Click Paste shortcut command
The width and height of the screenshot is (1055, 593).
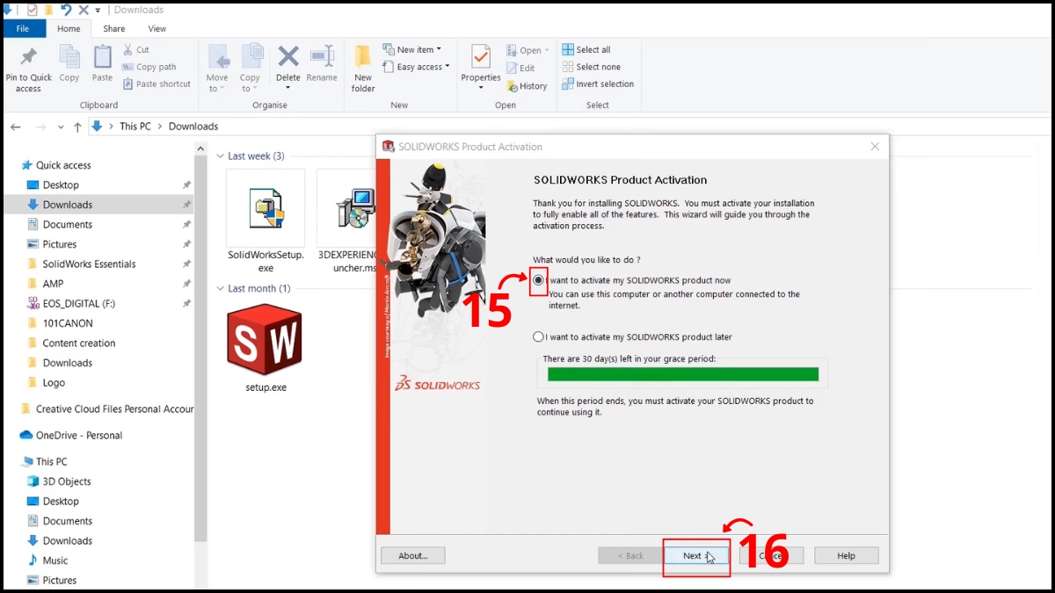point(156,84)
